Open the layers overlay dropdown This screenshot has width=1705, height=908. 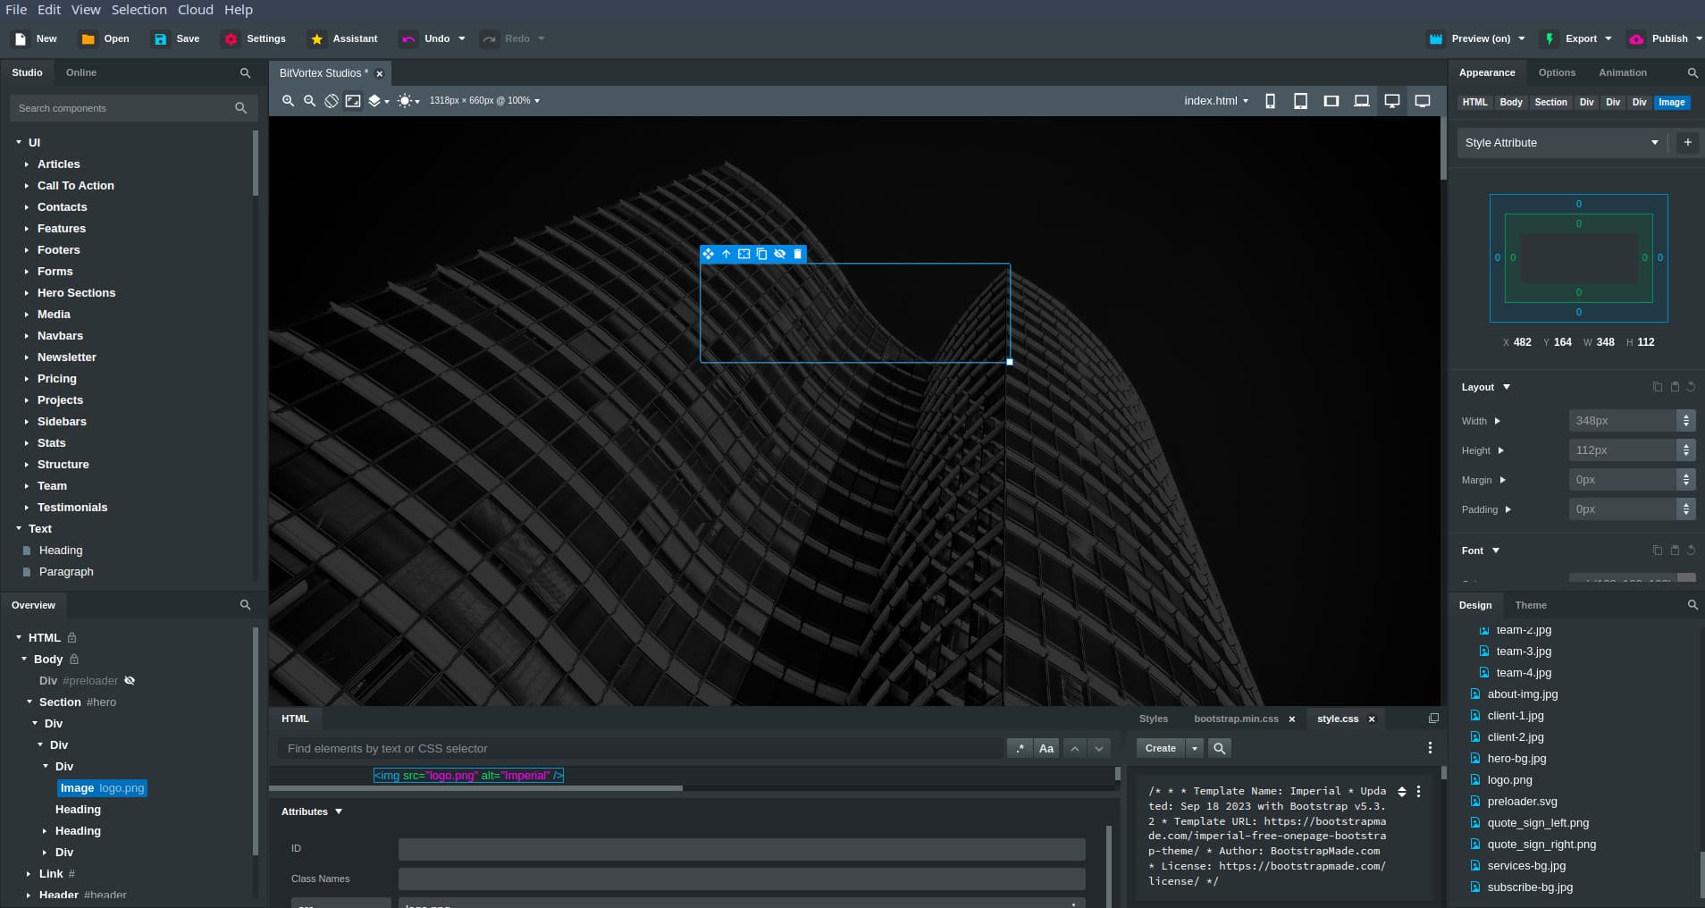pos(379,101)
